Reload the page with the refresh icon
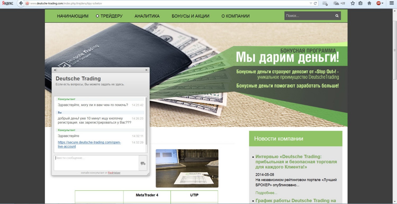 click(315, 3)
